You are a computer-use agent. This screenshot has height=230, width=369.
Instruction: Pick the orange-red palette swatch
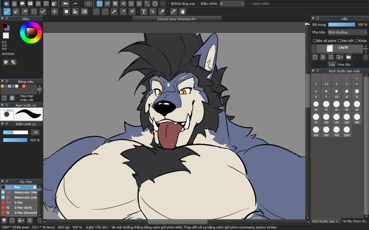tap(24, 86)
